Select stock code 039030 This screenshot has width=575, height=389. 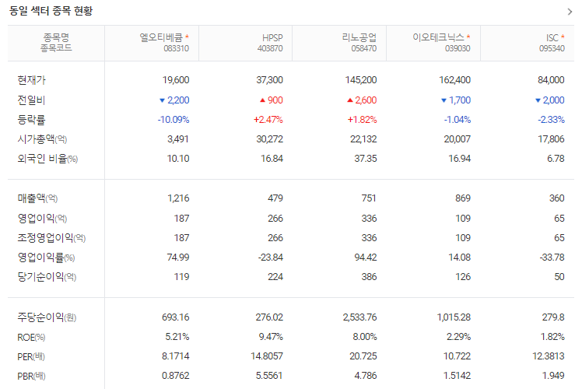(x=458, y=48)
